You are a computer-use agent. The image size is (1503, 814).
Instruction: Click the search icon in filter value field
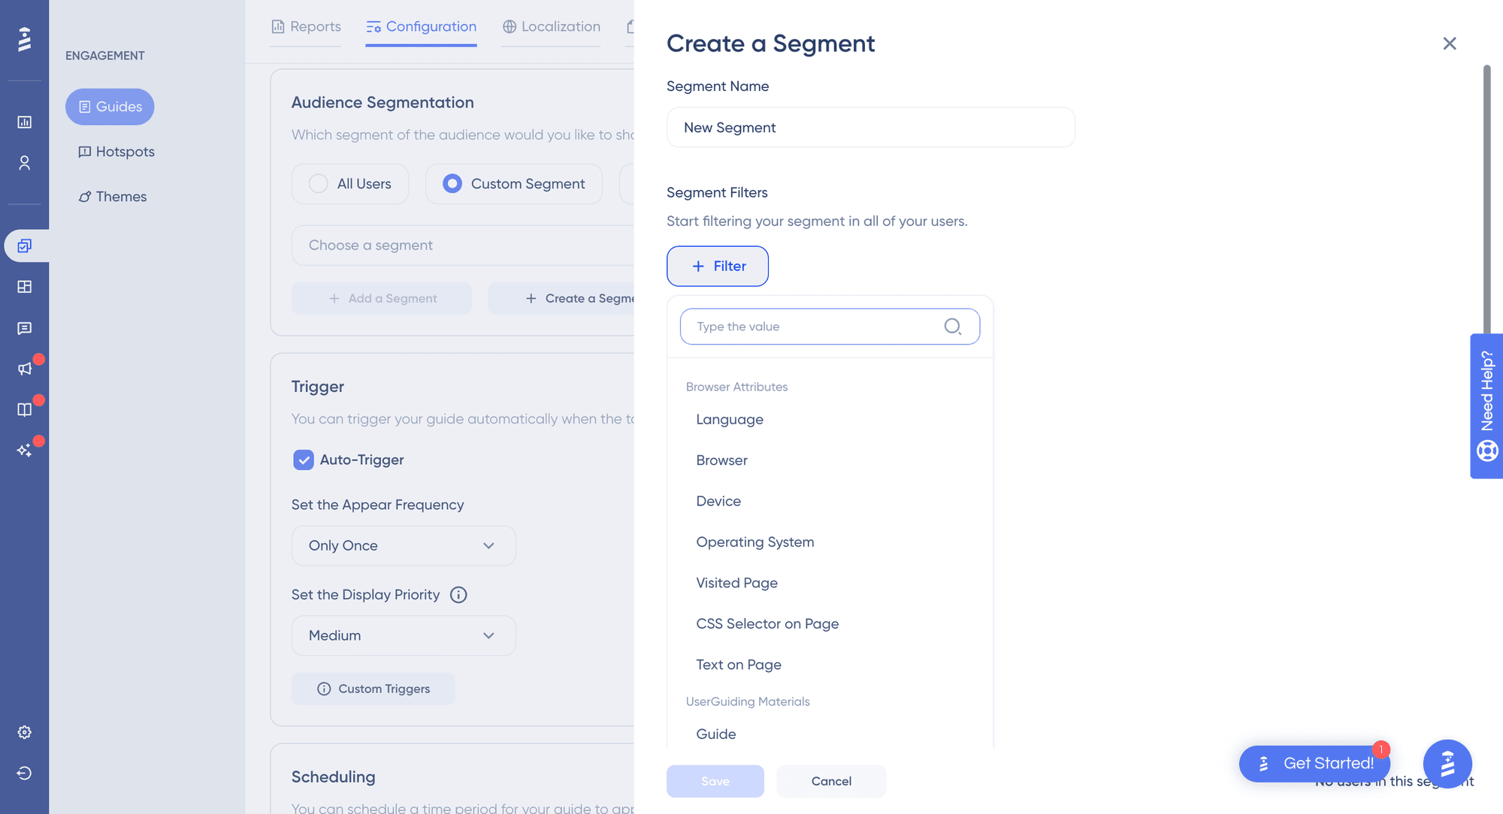click(952, 327)
